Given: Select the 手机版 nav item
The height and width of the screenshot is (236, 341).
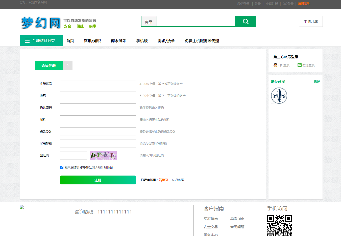Looking at the screenshot, I should (142, 41).
